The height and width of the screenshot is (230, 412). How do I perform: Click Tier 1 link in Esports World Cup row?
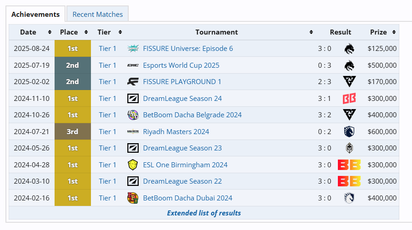108,65
